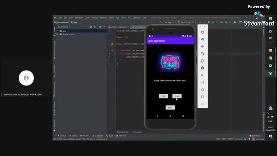Viewport: 277px width, 156px height.
Task: Open Pixel XL API 27 device dropdown
Action: (187, 22)
